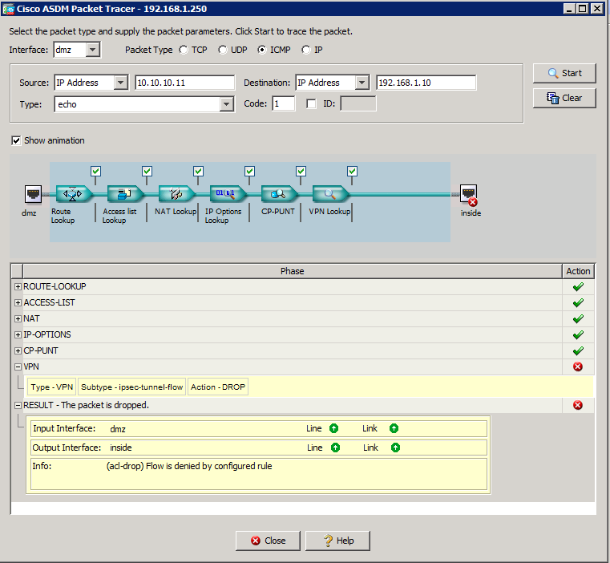The image size is (610, 563).
Task: Maximize the Packet Tracer window
Action: tap(583, 9)
